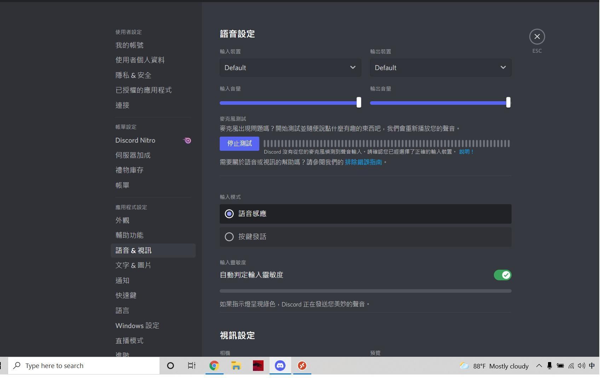Click the Nitro badge icon beside Discord Nitro
The width and height of the screenshot is (600, 378).
[x=187, y=141]
